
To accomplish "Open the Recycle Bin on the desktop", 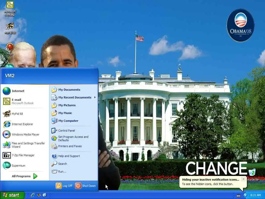I will pos(253,174).
